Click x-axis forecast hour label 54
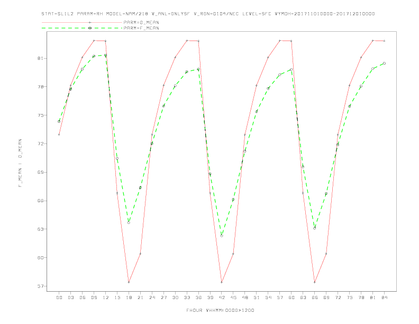The width and height of the screenshot is (419, 324). point(268,298)
